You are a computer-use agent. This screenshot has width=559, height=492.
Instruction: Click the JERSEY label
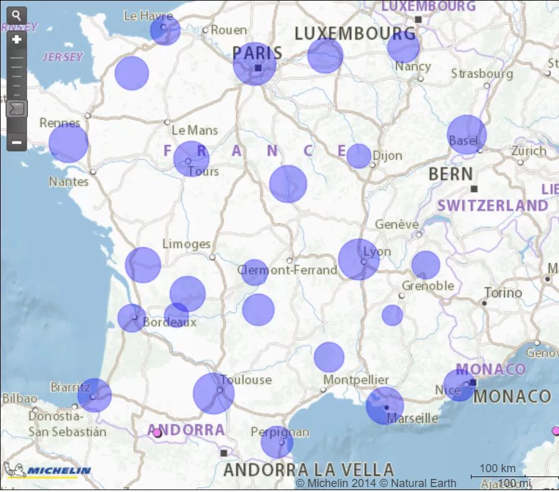(x=63, y=57)
